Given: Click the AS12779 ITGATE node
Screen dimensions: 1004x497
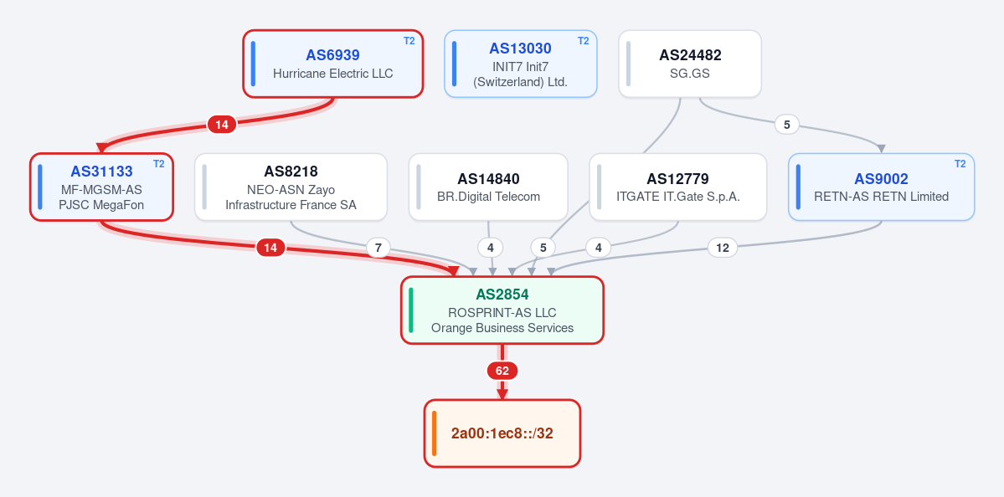Looking at the screenshot, I should [677, 187].
